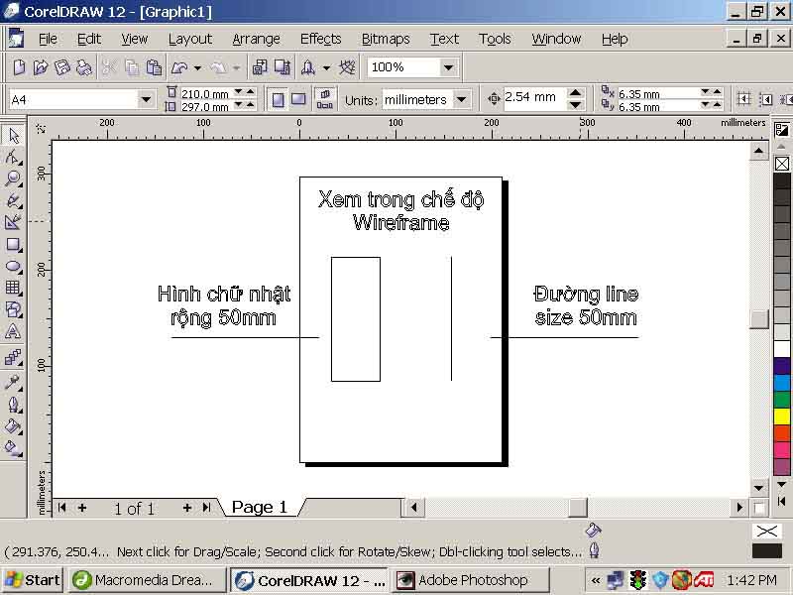This screenshot has height=595, width=793.
Task: Click the Application Launcher icon
Action: tap(308, 67)
